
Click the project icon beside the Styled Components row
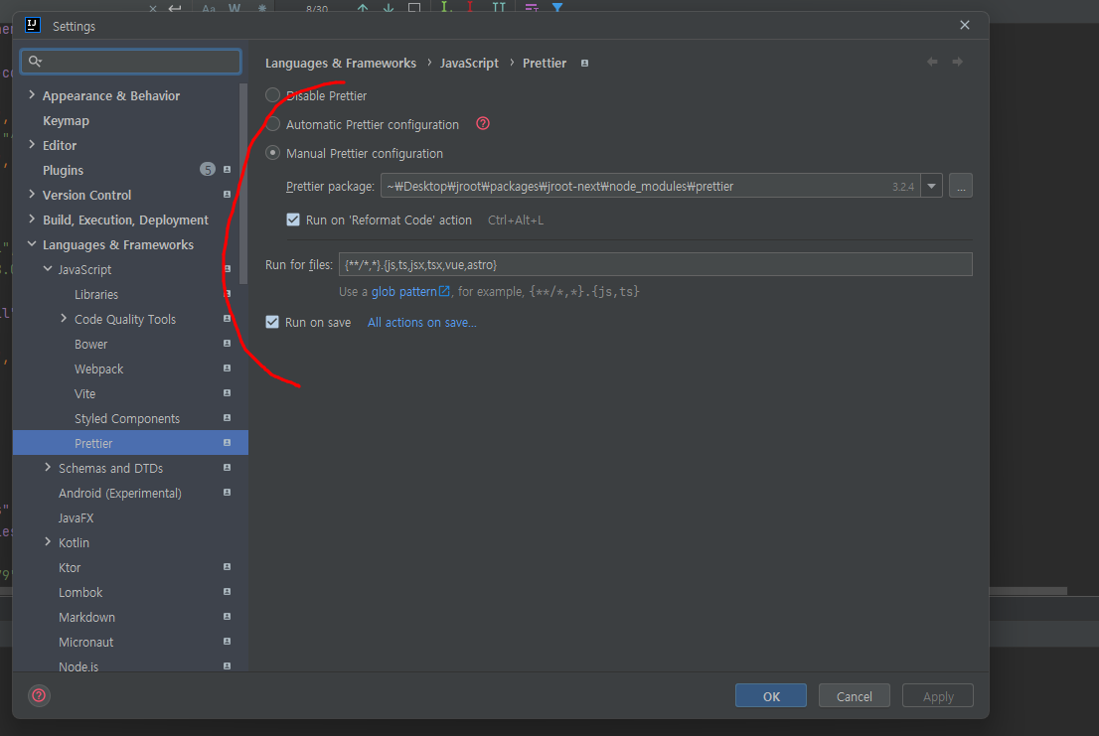[x=228, y=418]
